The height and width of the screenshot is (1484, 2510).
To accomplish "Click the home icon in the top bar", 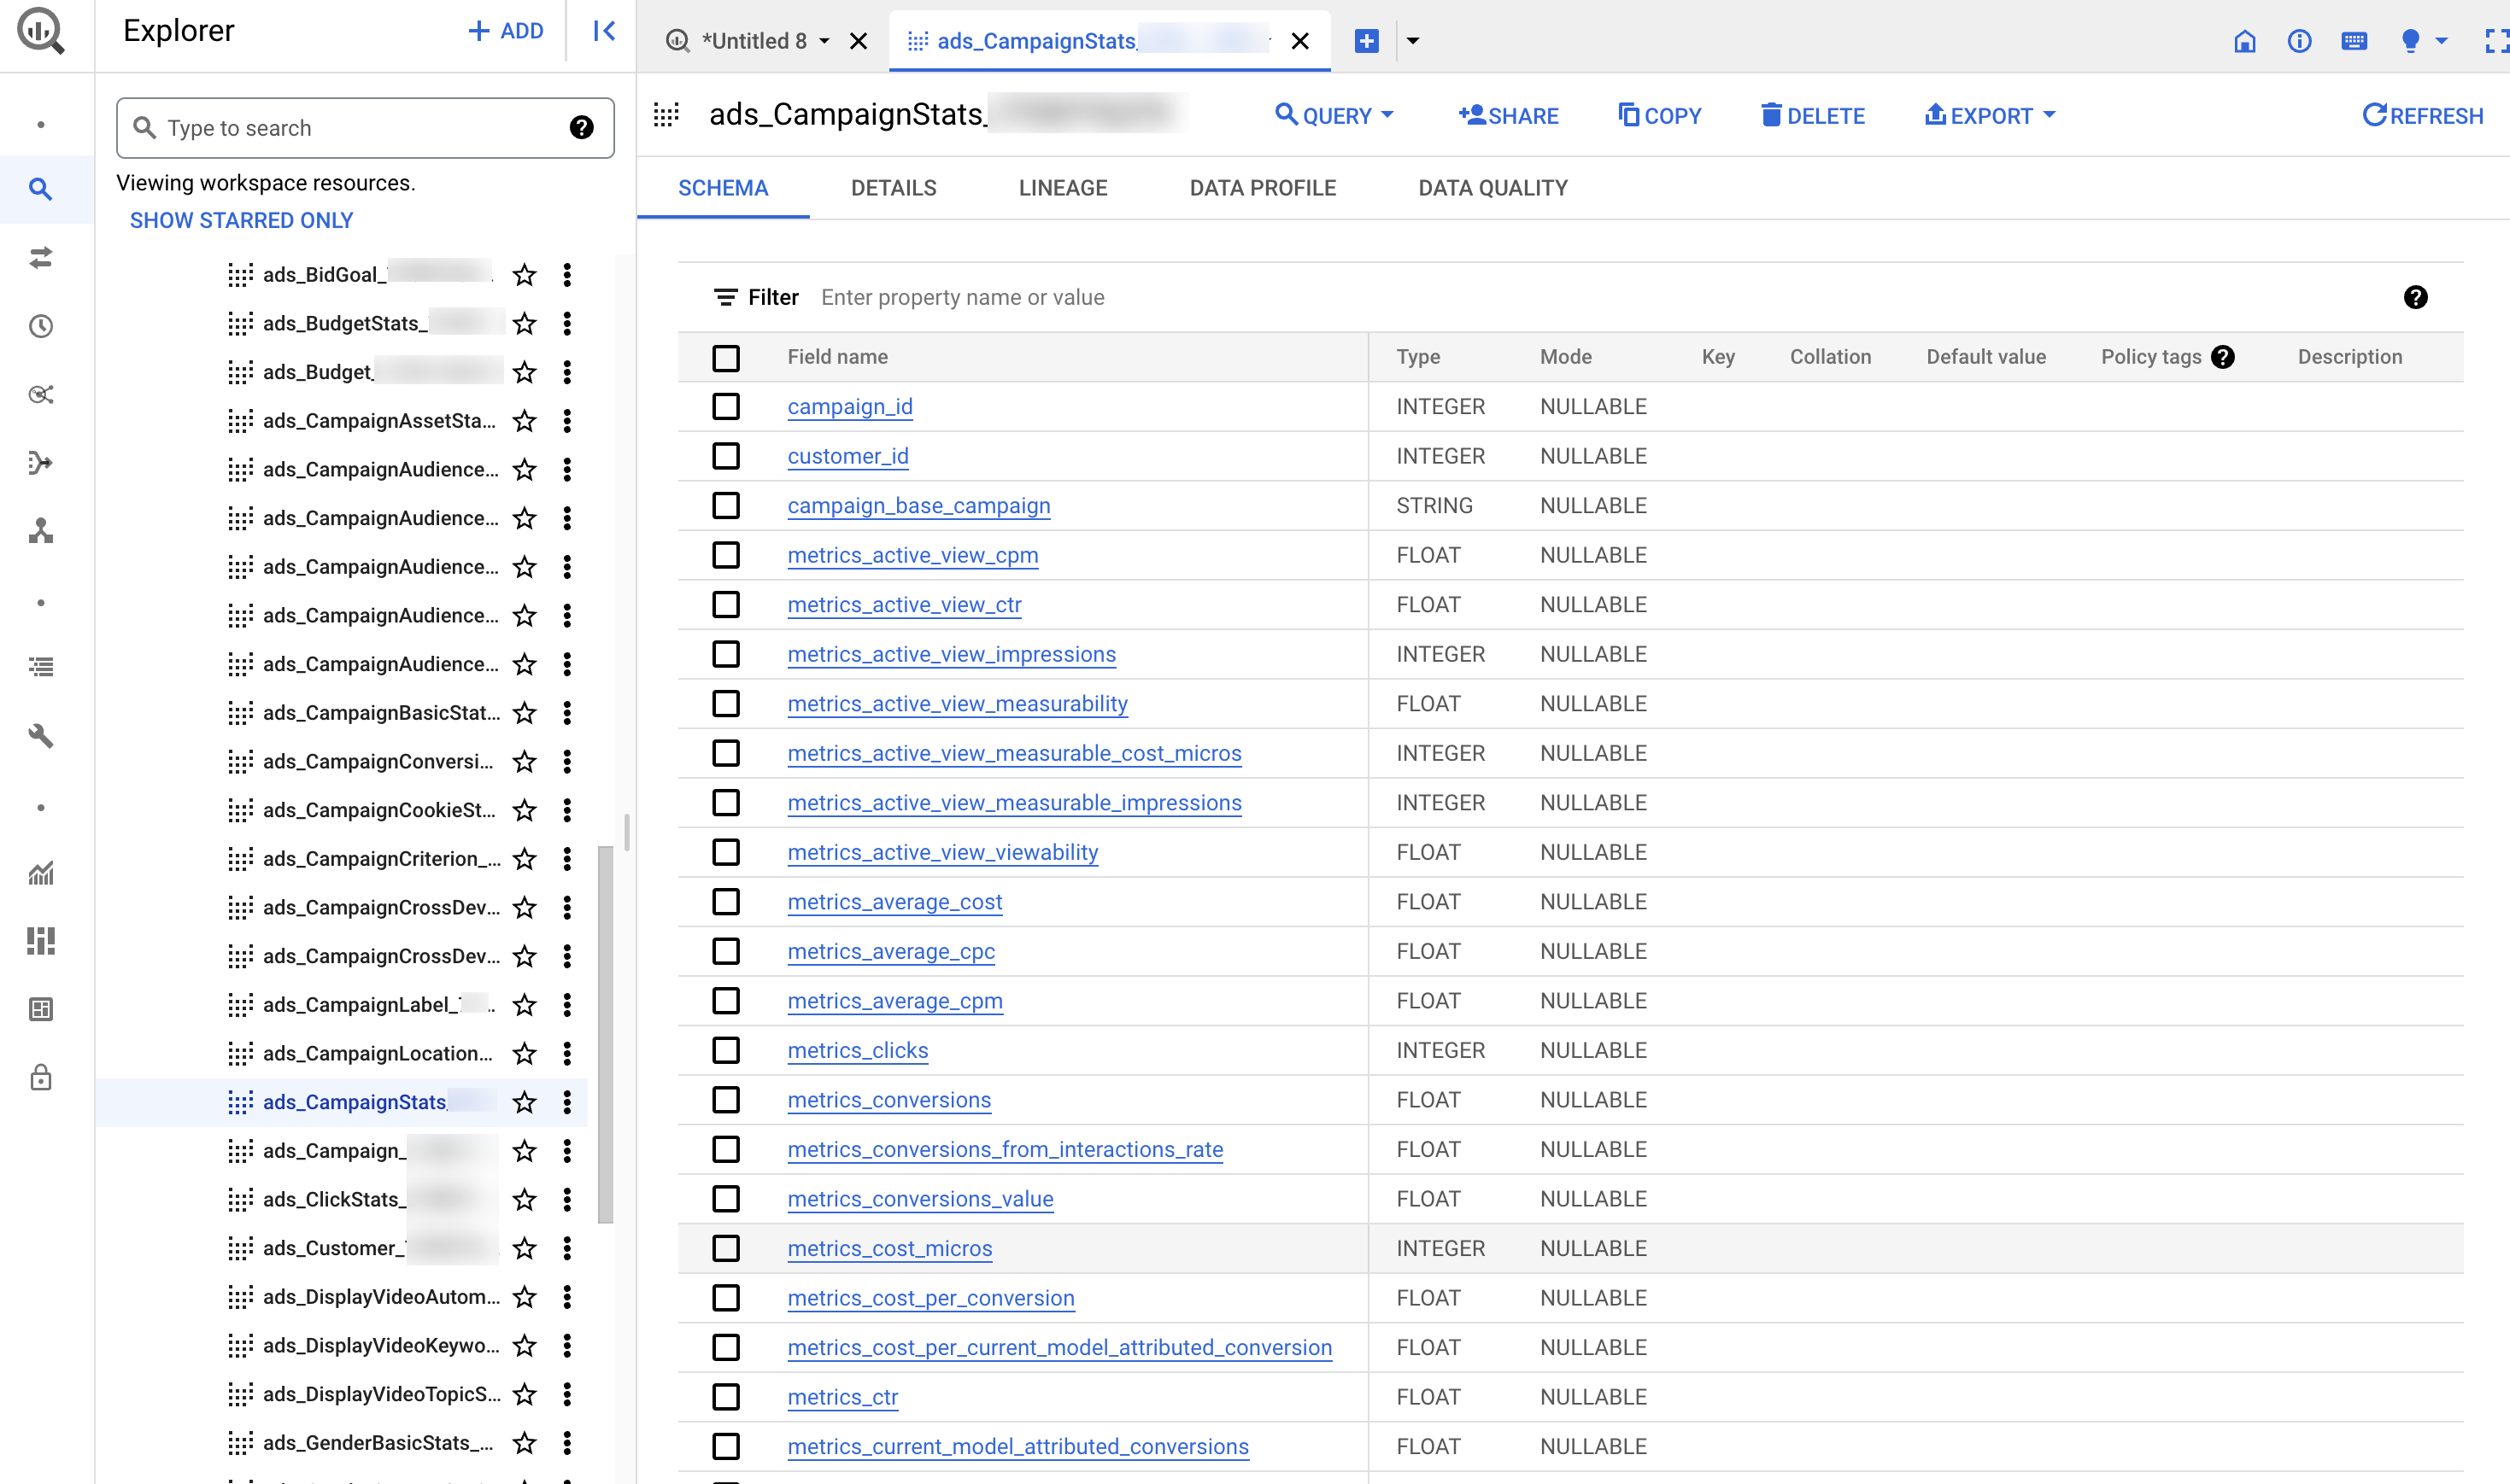I will (x=2244, y=42).
